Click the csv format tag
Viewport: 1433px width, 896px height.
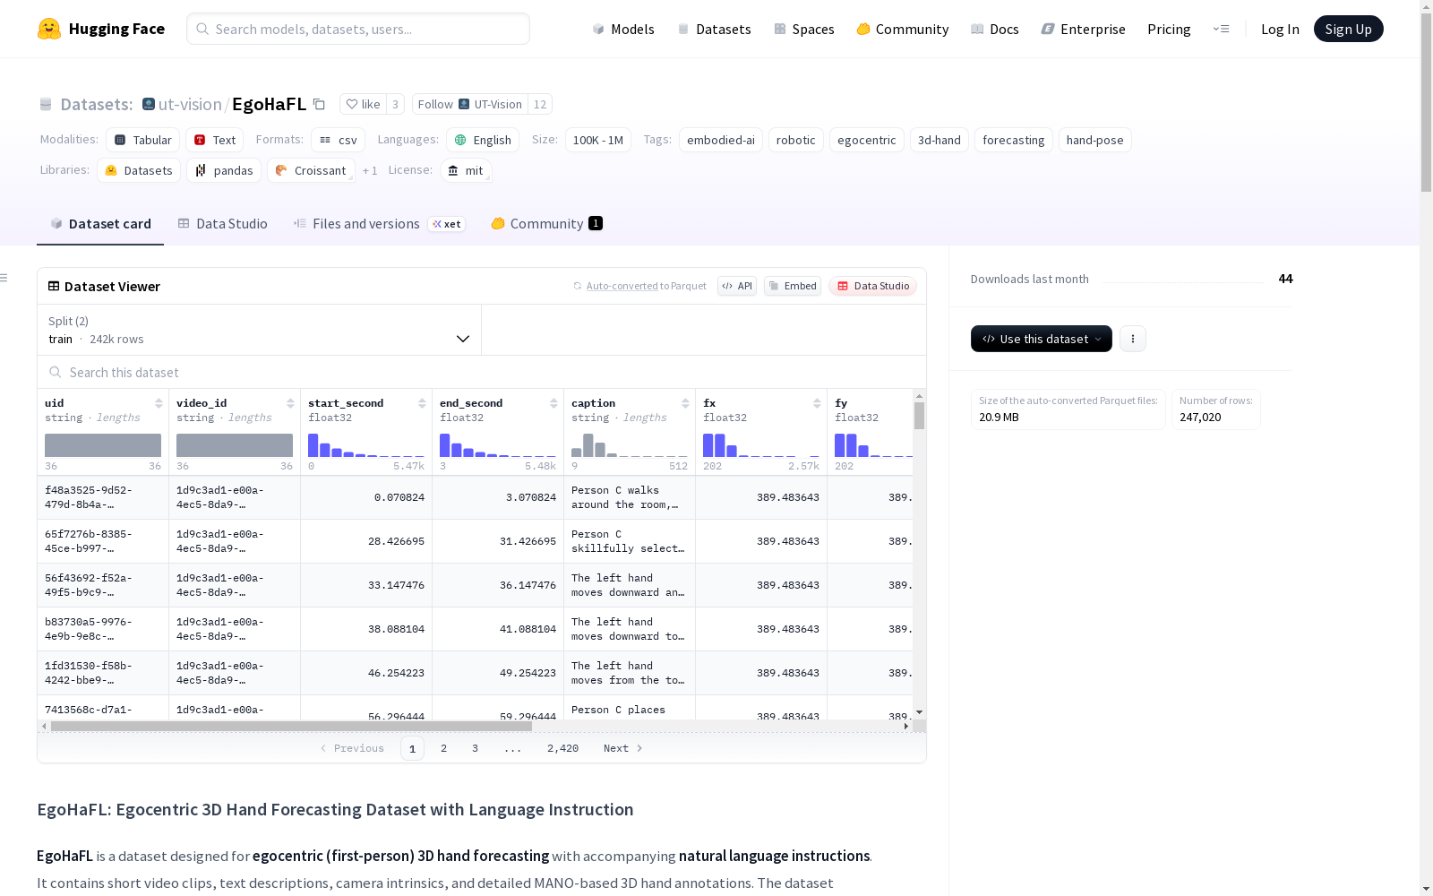pos(339,140)
